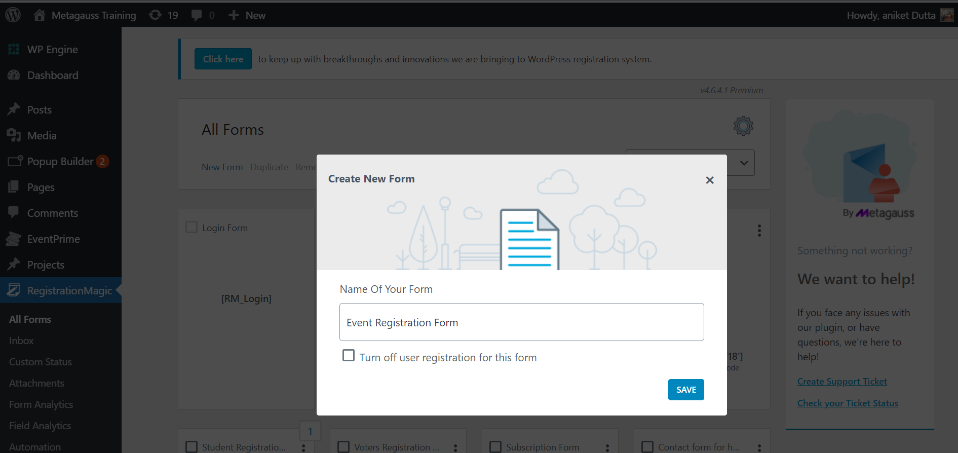
Task: Click the WordPress logo icon
Action: [x=13, y=15]
